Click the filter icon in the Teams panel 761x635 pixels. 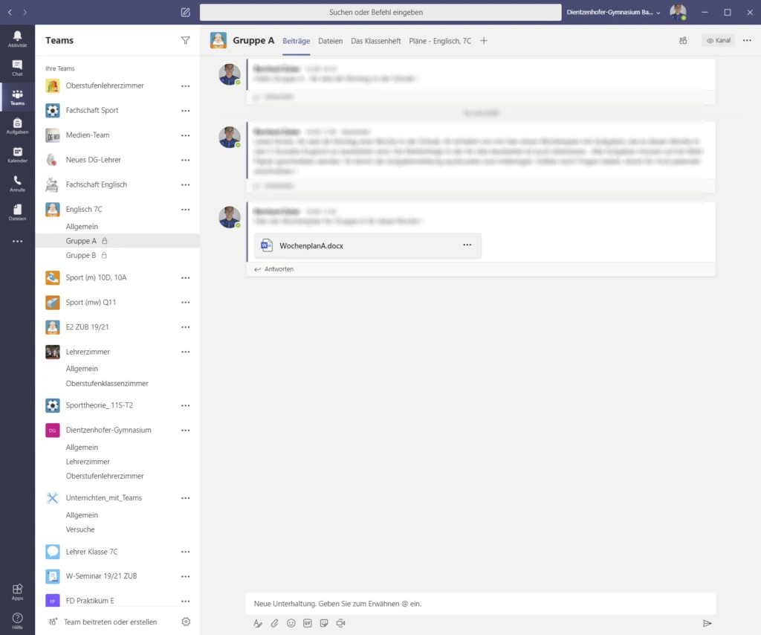186,41
